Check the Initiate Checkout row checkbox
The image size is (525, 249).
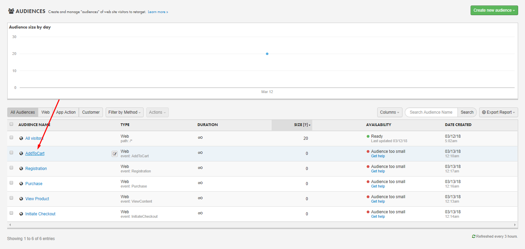[x=11, y=213]
